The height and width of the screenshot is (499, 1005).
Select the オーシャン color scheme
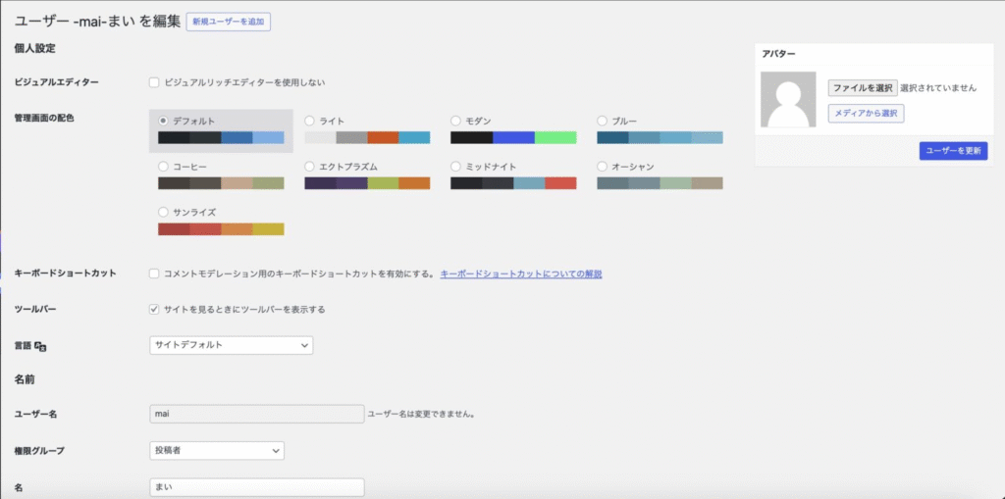(603, 167)
